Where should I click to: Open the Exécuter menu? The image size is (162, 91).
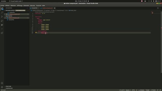(x=33, y=6)
